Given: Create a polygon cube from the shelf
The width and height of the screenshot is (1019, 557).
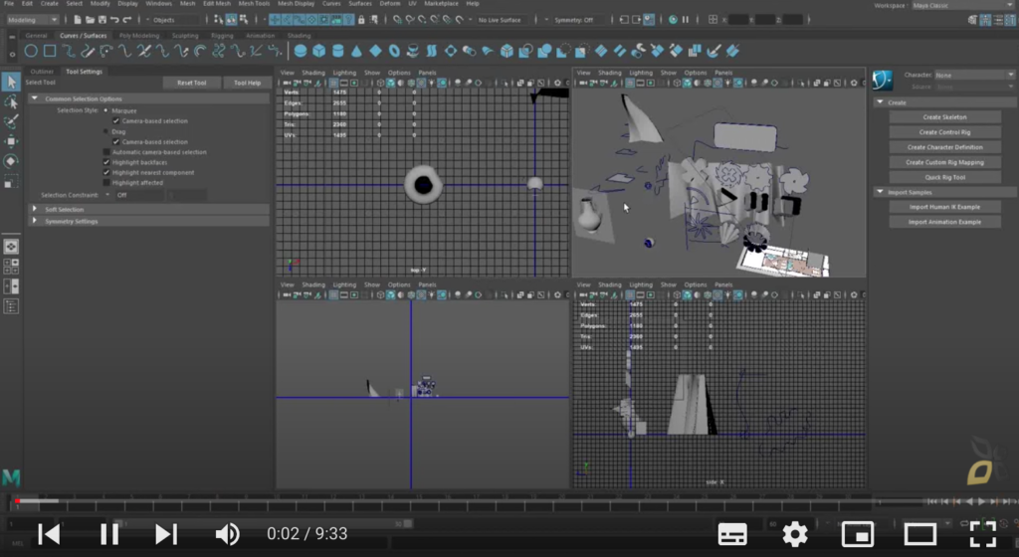Looking at the screenshot, I should click(319, 51).
